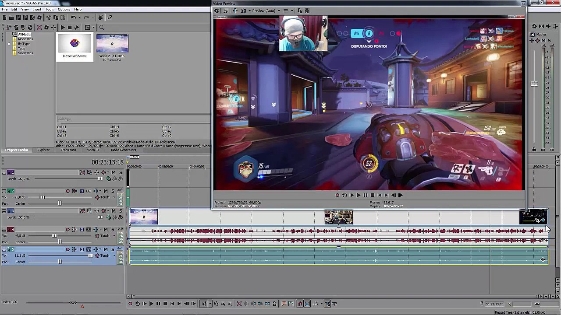Collapse the By Type tree node
The image size is (561, 315).
[9, 44]
